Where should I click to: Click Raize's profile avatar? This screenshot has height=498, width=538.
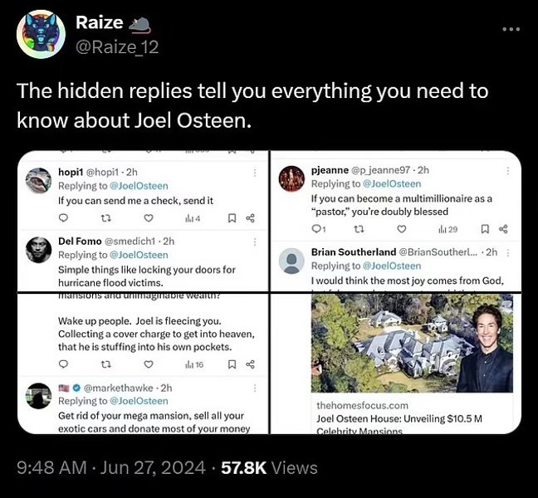tap(41, 34)
